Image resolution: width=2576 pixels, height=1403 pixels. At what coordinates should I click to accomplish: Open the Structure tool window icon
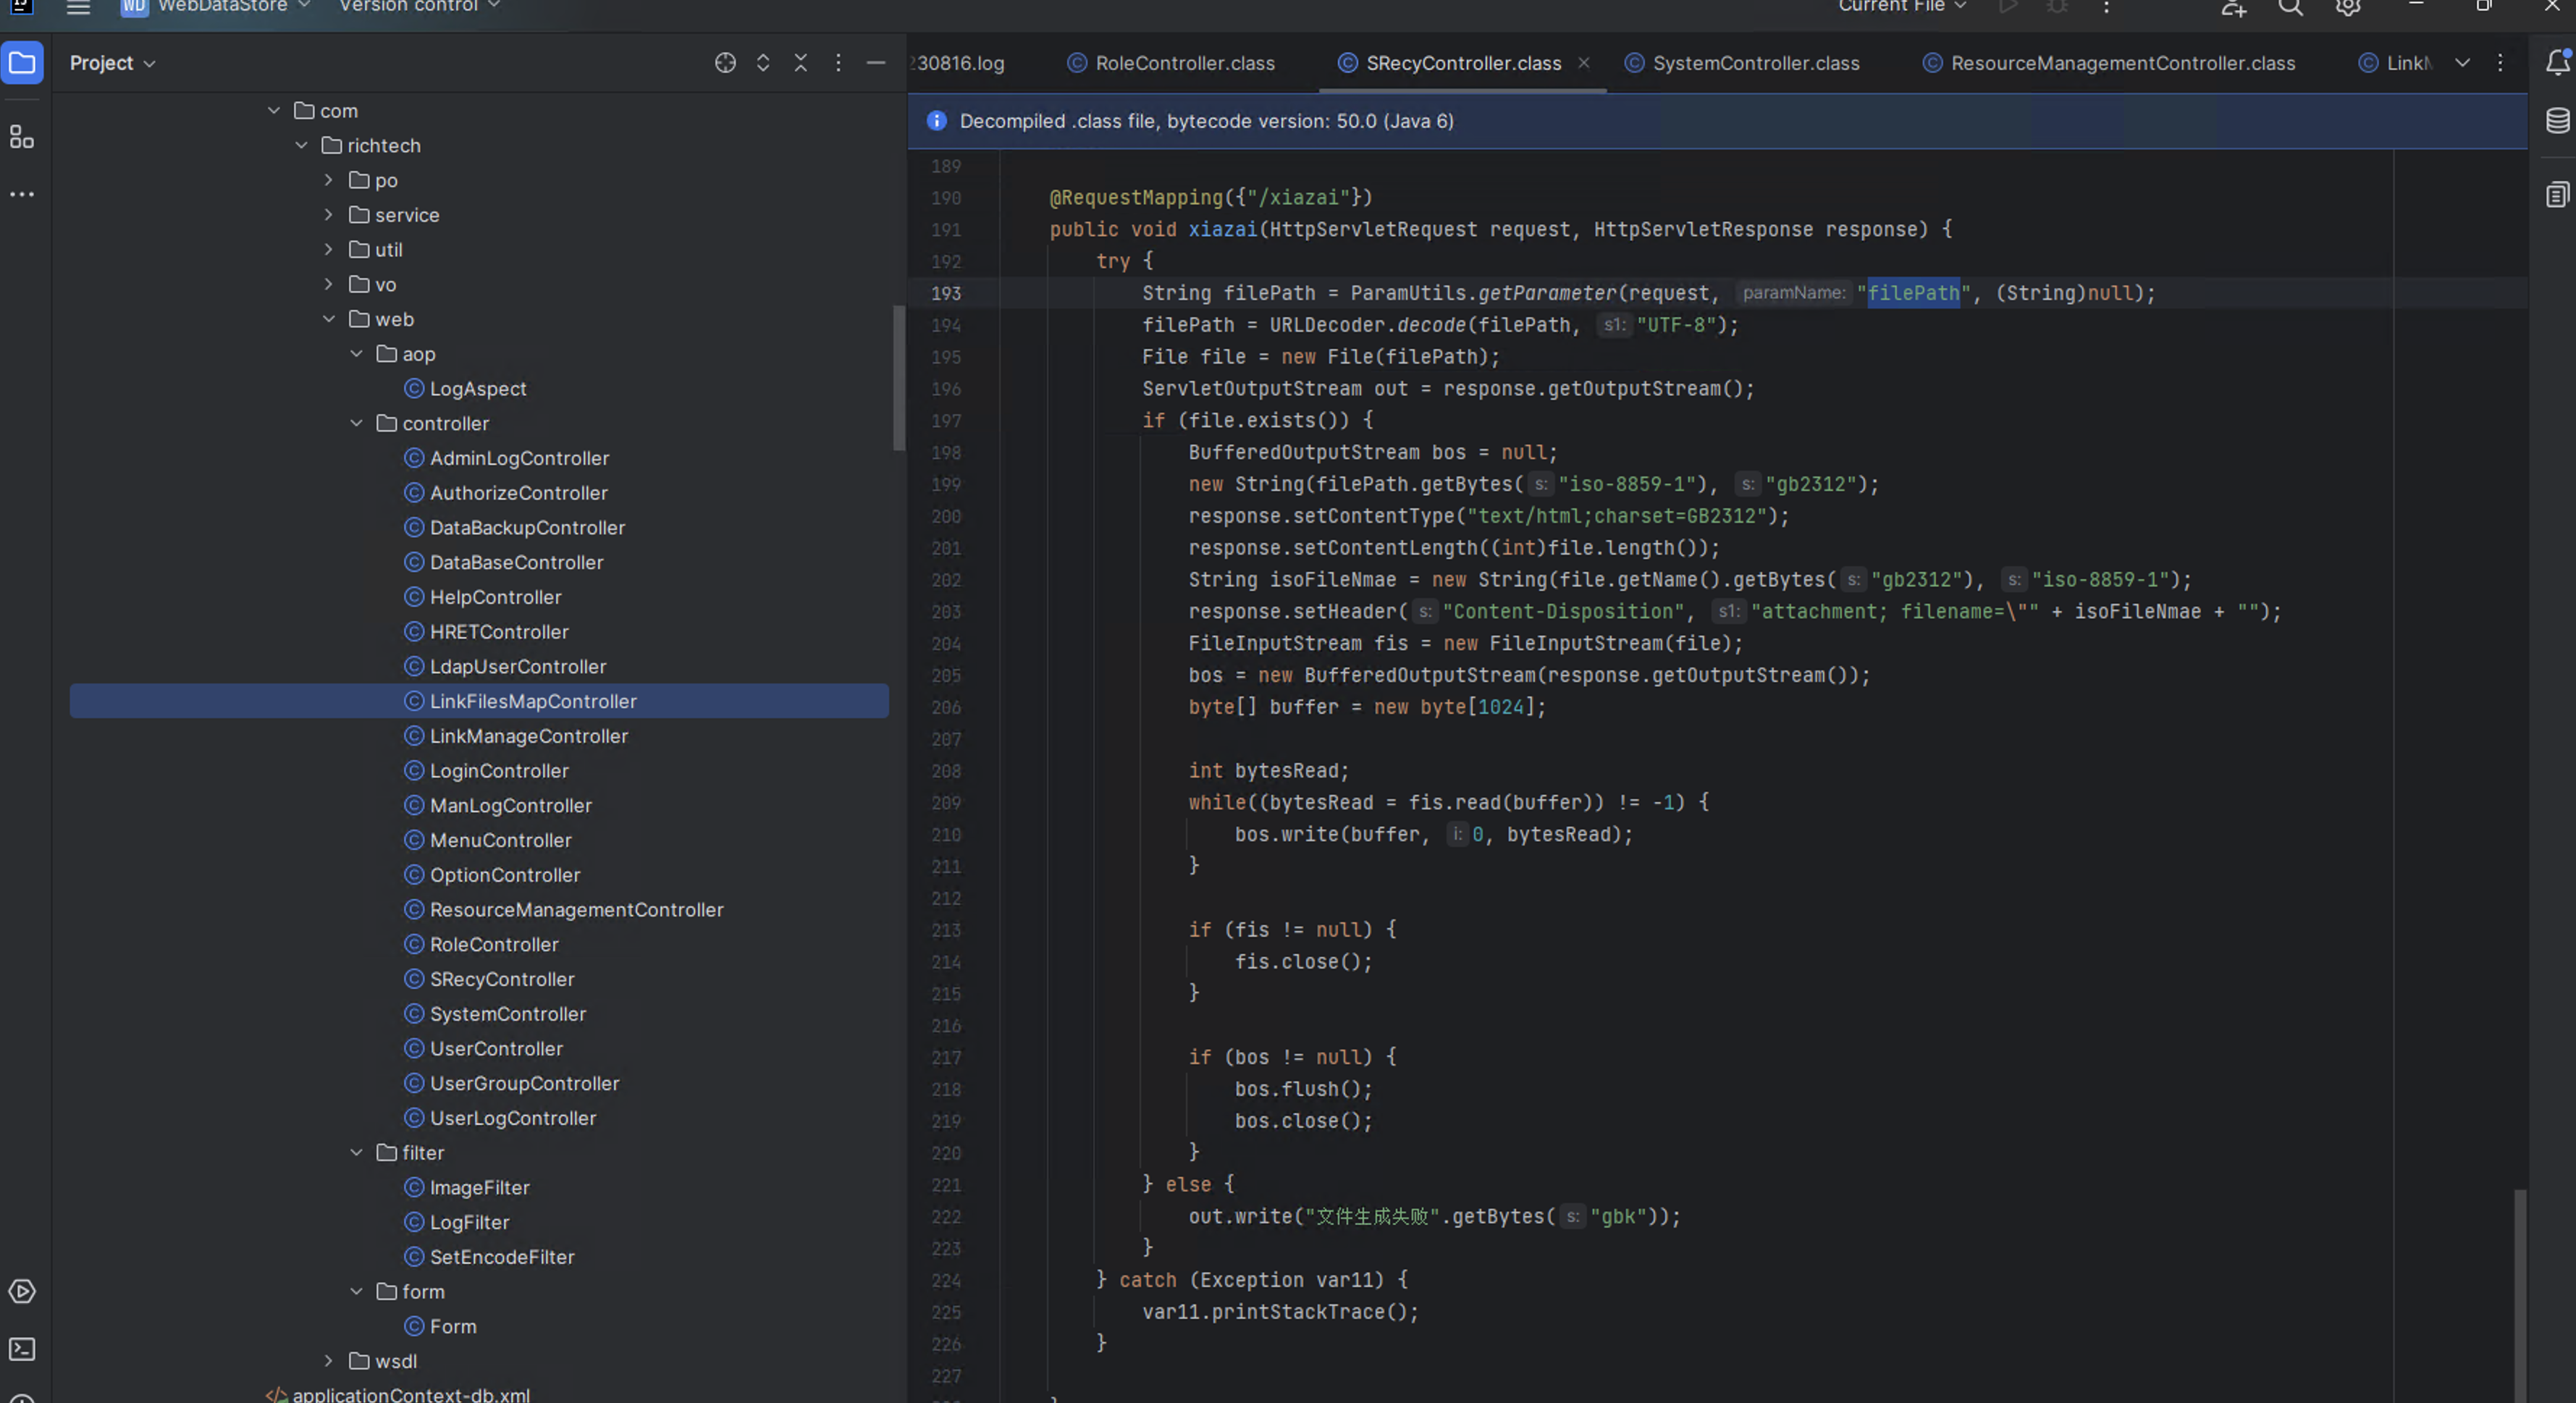pyautogui.click(x=22, y=137)
